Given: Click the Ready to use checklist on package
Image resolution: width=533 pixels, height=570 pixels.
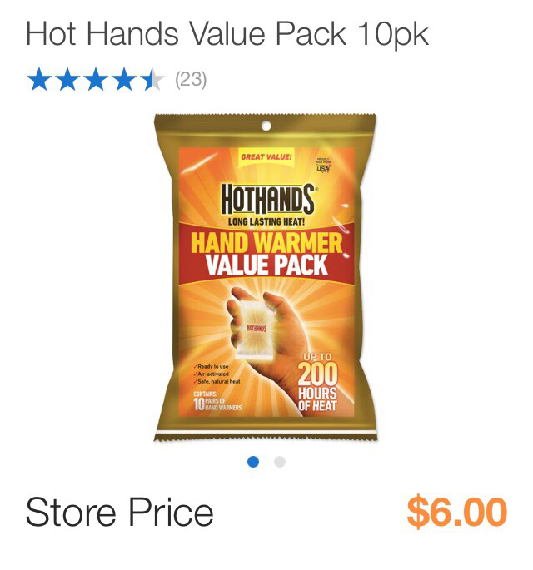Looking at the screenshot, I should click(217, 374).
